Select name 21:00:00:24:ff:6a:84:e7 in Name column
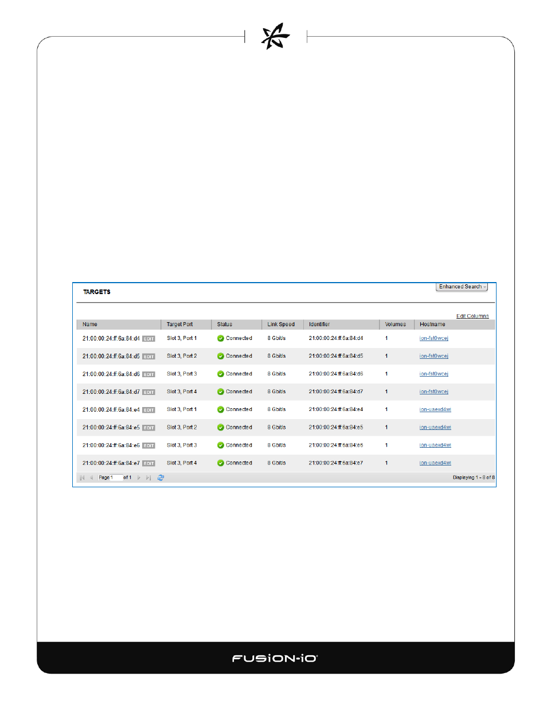This screenshot has height=708, width=547. (111, 463)
